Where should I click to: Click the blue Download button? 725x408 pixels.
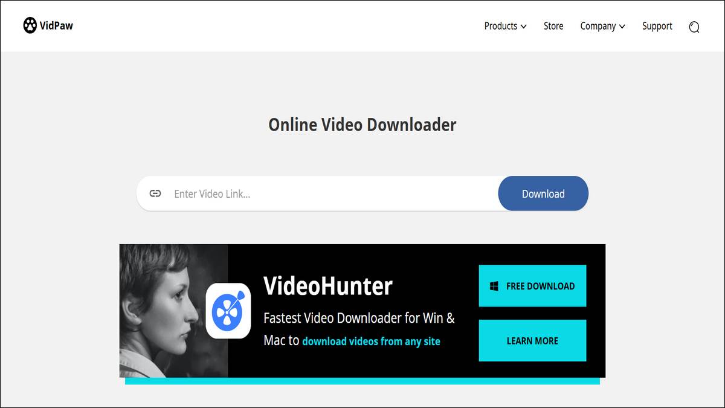(543, 193)
